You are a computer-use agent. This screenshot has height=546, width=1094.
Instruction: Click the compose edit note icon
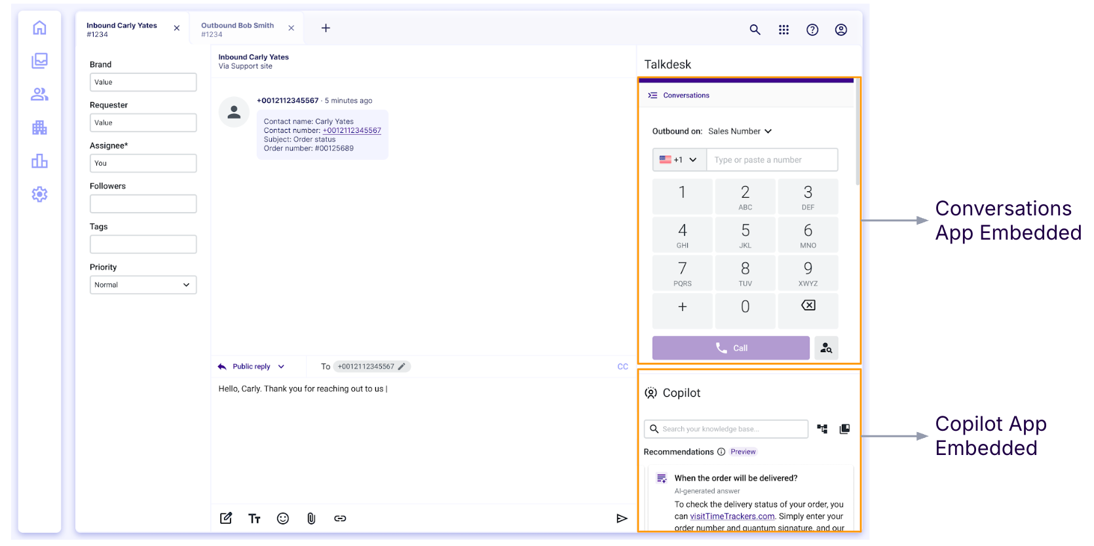pyautogui.click(x=226, y=519)
